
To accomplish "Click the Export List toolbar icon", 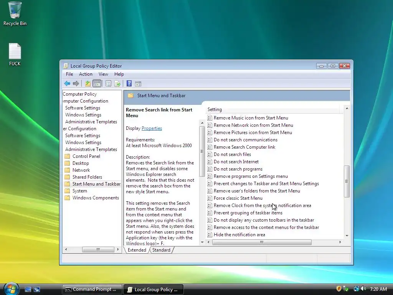I will point(117,83).
